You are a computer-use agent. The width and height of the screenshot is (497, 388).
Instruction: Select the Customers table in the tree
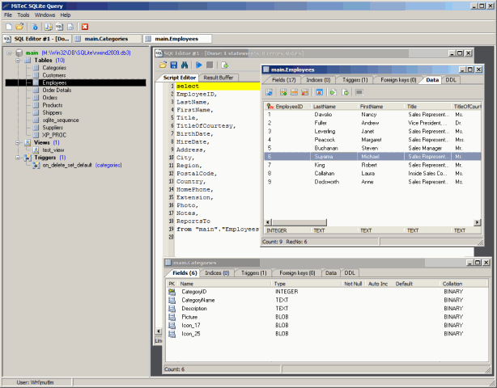54,75
